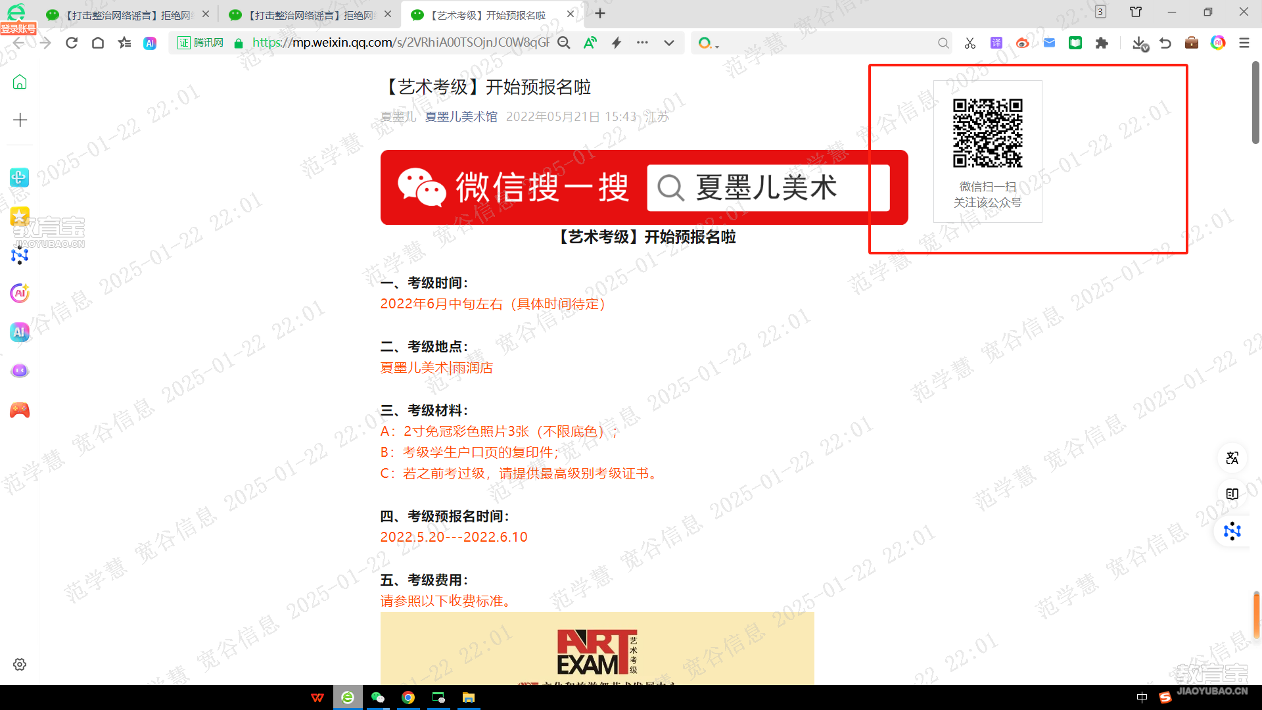The height and width of the screenshot is (710, 1262).
Task: Click the search magnifier button in search box
Action: point(943,43)
